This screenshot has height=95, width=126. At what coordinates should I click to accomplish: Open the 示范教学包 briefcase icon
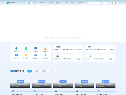(x=36, y=55)
